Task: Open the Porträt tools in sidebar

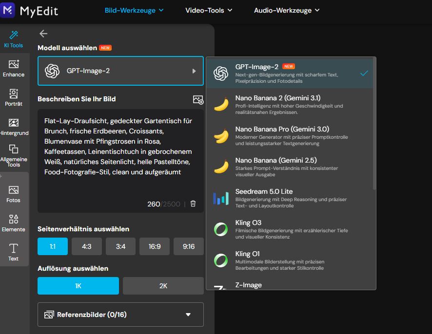Action: pyautogui.click(x=14, y=97)
